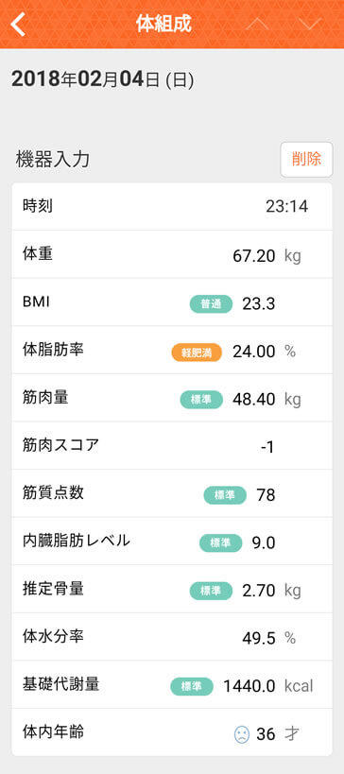
Task: Tap the date 2018年02月04日 heading
Action: tap(102, 79)
